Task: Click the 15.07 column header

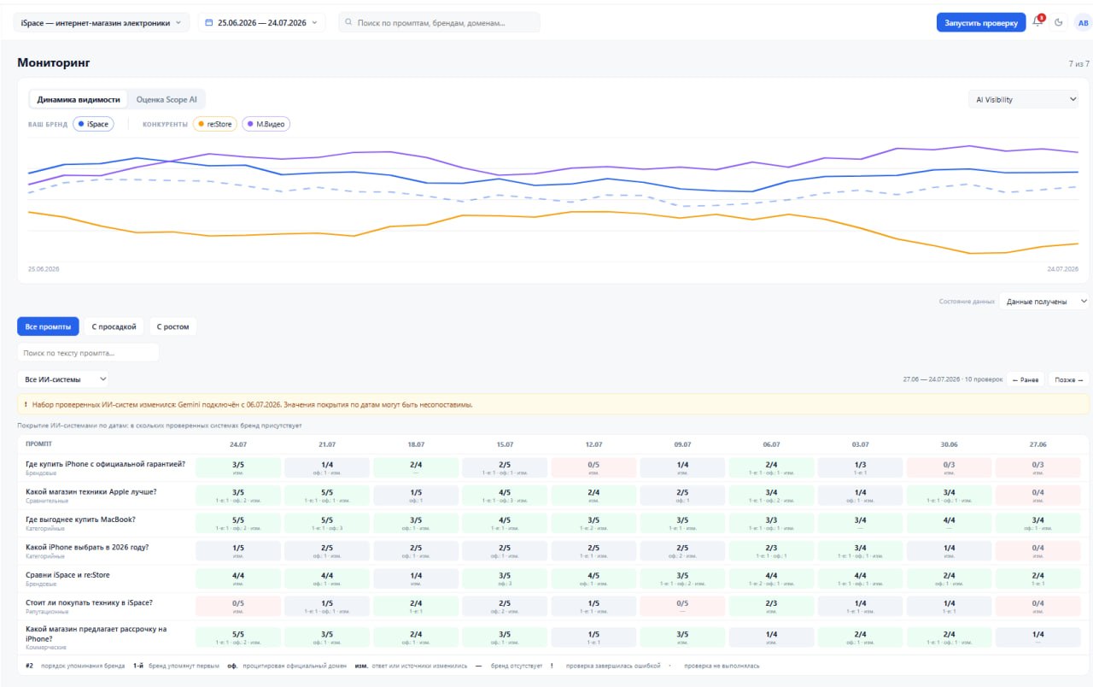Action: point(505,444)
